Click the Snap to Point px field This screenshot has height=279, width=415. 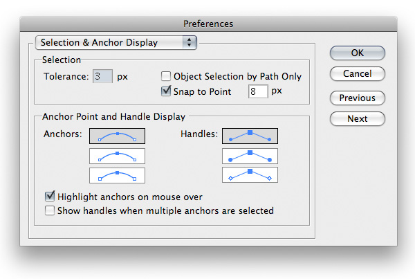click(257, 91)
